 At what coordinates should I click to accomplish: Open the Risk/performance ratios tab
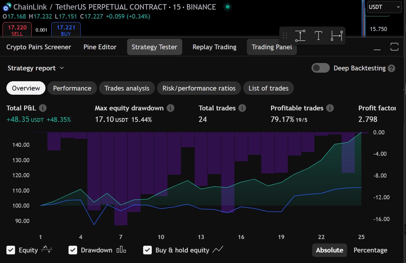coord(199,88)
